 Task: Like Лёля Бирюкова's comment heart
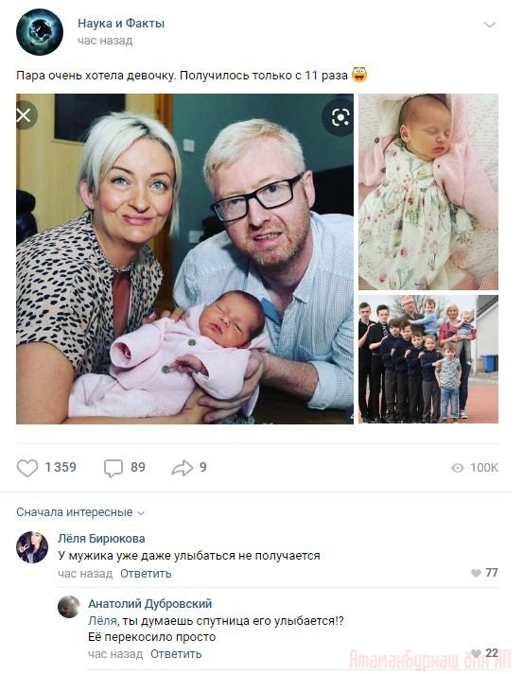[476, 573]
